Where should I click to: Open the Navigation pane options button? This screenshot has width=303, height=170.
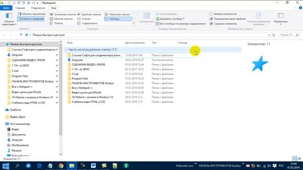point(9,19)
